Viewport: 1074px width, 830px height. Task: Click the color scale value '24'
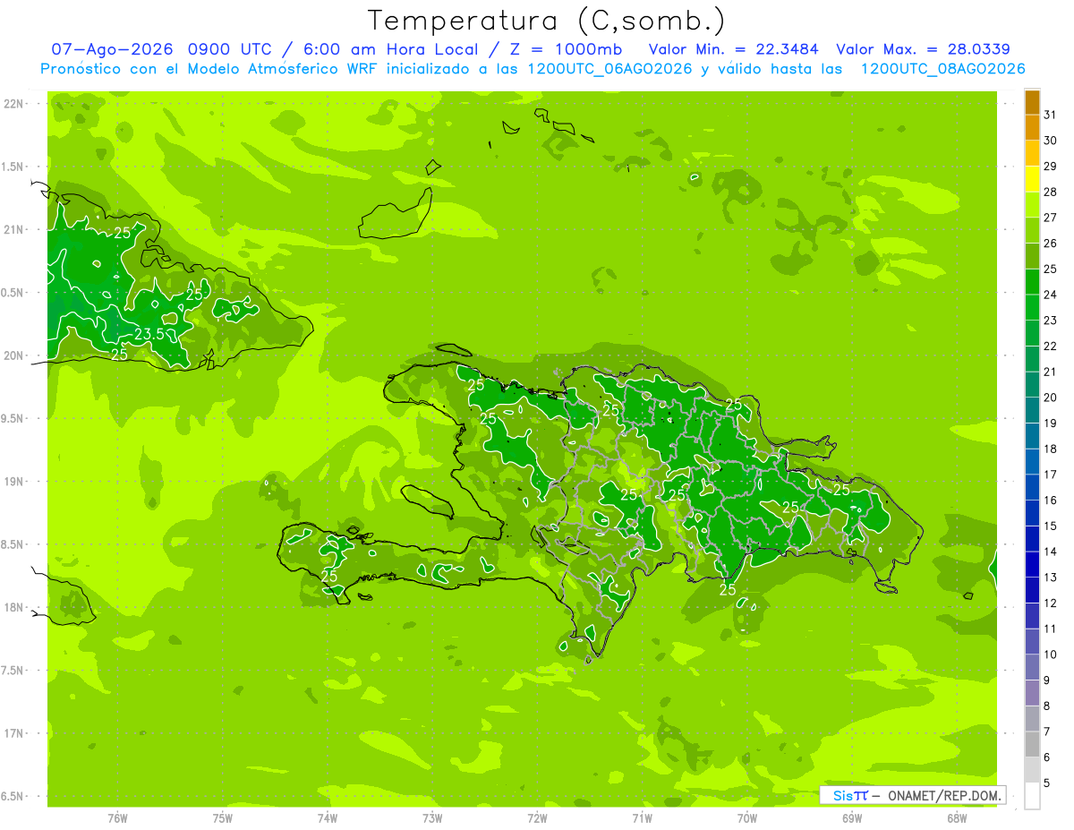(1050, 295)
